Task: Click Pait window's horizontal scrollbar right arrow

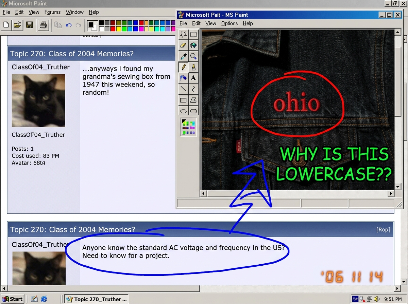Action: click(x=391, y=193)
